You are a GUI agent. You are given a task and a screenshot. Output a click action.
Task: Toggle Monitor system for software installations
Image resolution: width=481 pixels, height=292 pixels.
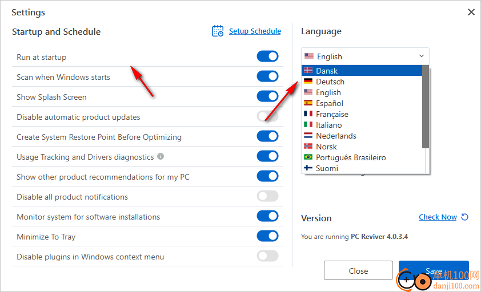click(267, 216)
